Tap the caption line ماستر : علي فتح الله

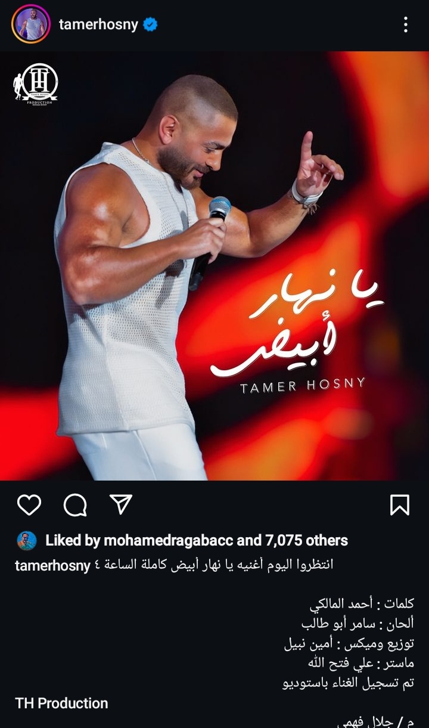361,663
